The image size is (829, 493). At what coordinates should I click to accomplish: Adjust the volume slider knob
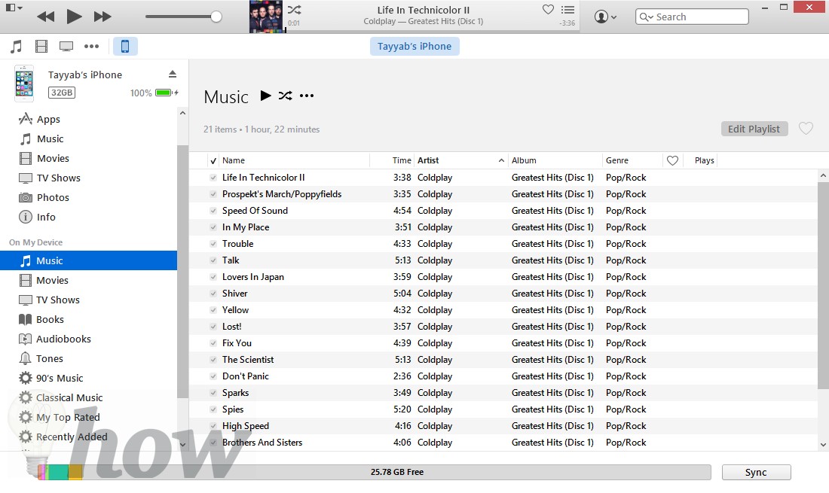(x=216, y=17)
